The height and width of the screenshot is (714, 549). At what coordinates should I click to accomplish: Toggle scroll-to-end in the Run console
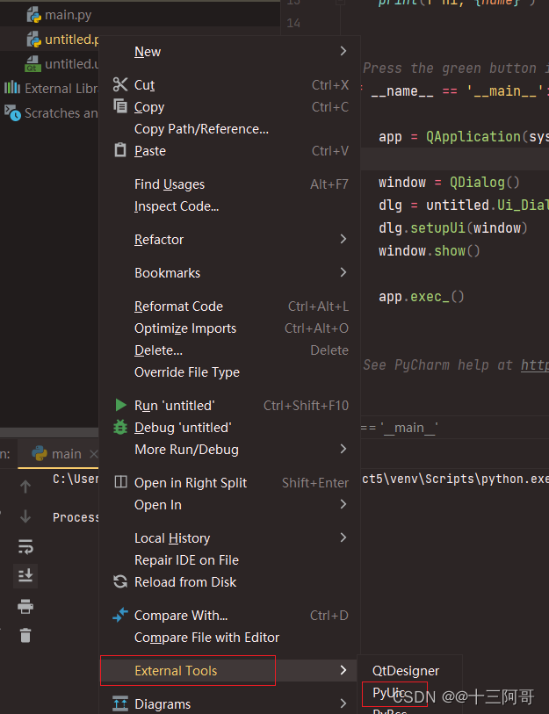click(x=25, y=575)
